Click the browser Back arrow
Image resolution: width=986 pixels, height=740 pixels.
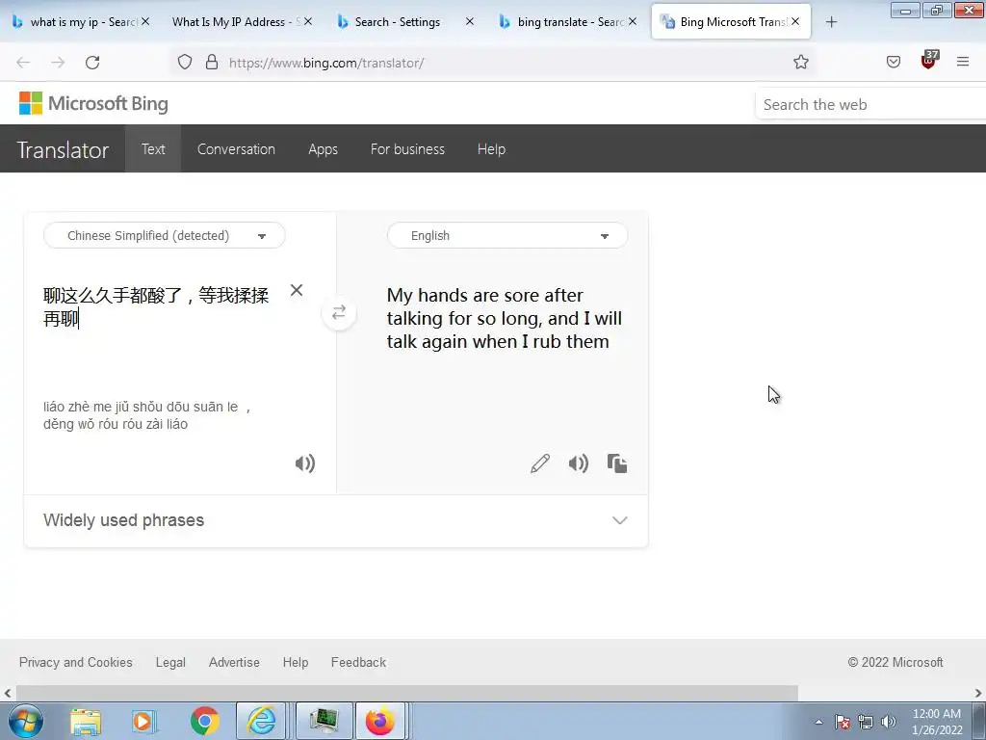point(23,63)
